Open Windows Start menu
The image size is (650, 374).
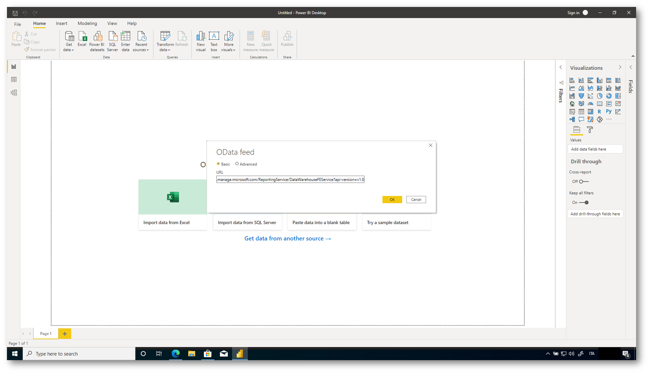[x=15, y=354]
